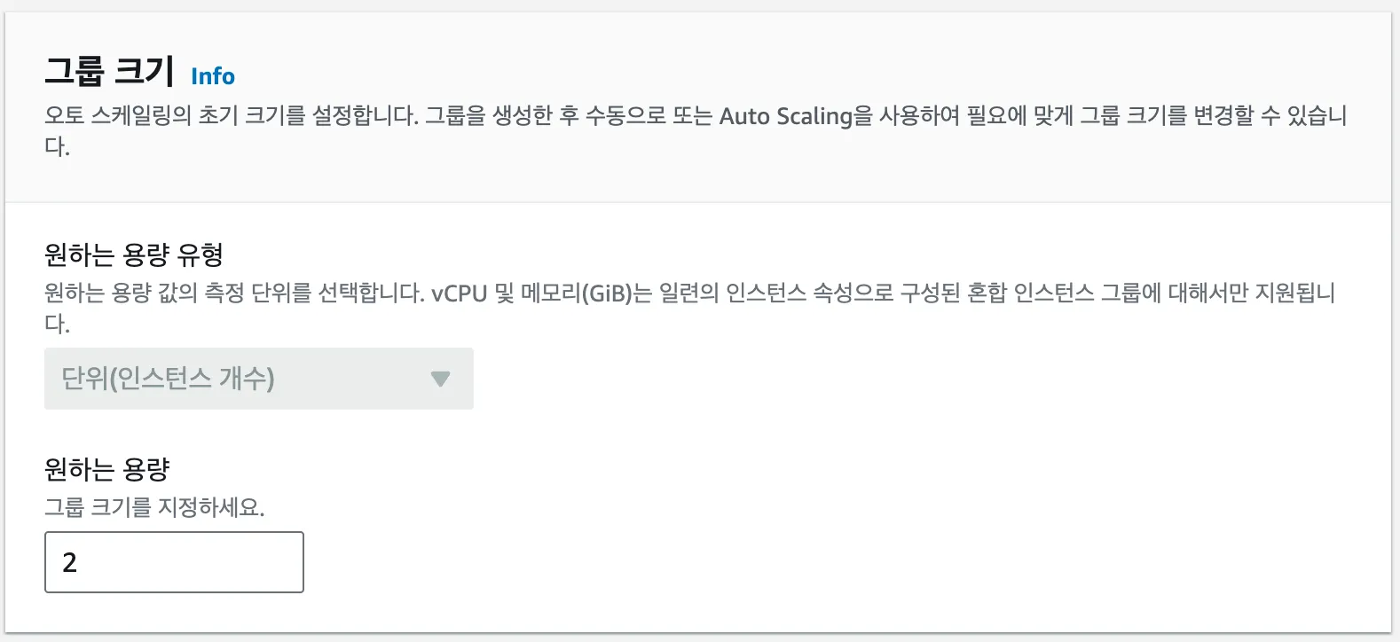Click the 메모리(GiB) text in the description

(577, 294)
